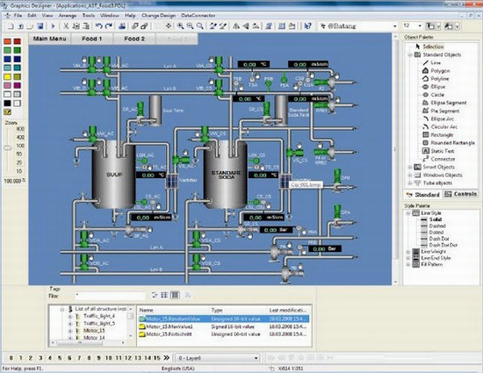Click the Runtime play arrow icon
The width and height of the screenshot is (483, 373).
coord(53,26)
